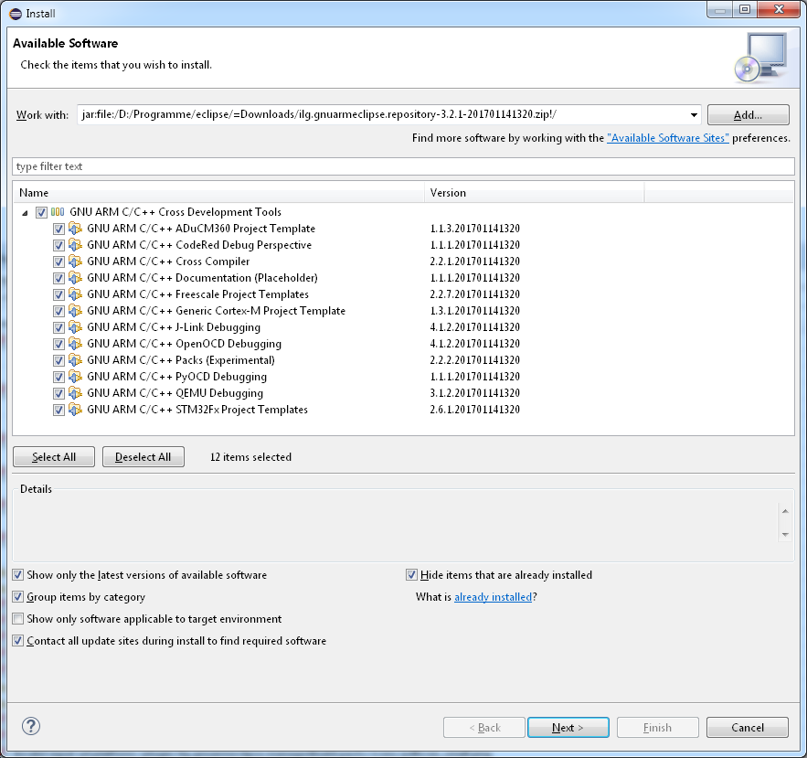Enable show only software applicable to target
Screen dimensions: 807x758
(x=18, y=619)
